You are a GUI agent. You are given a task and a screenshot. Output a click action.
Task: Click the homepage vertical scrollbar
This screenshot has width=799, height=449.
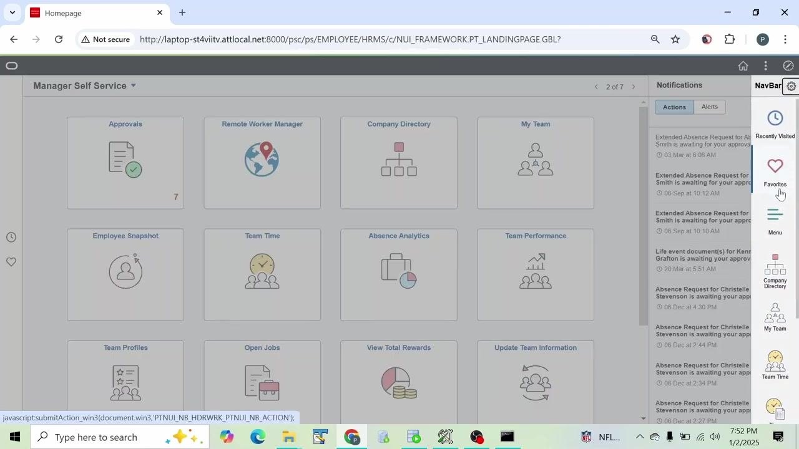click(x=644, y=216)
